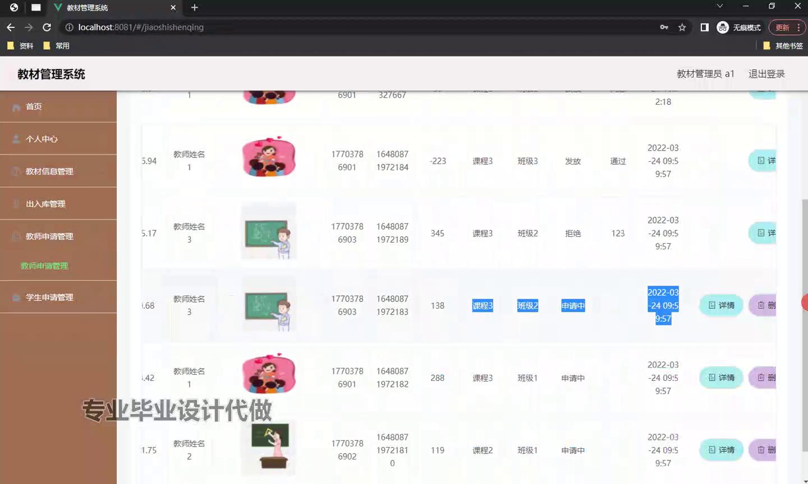Click 教材管理员 a1 user label
The width and height of the screenshot is (808, 484).
click(705, 73)
